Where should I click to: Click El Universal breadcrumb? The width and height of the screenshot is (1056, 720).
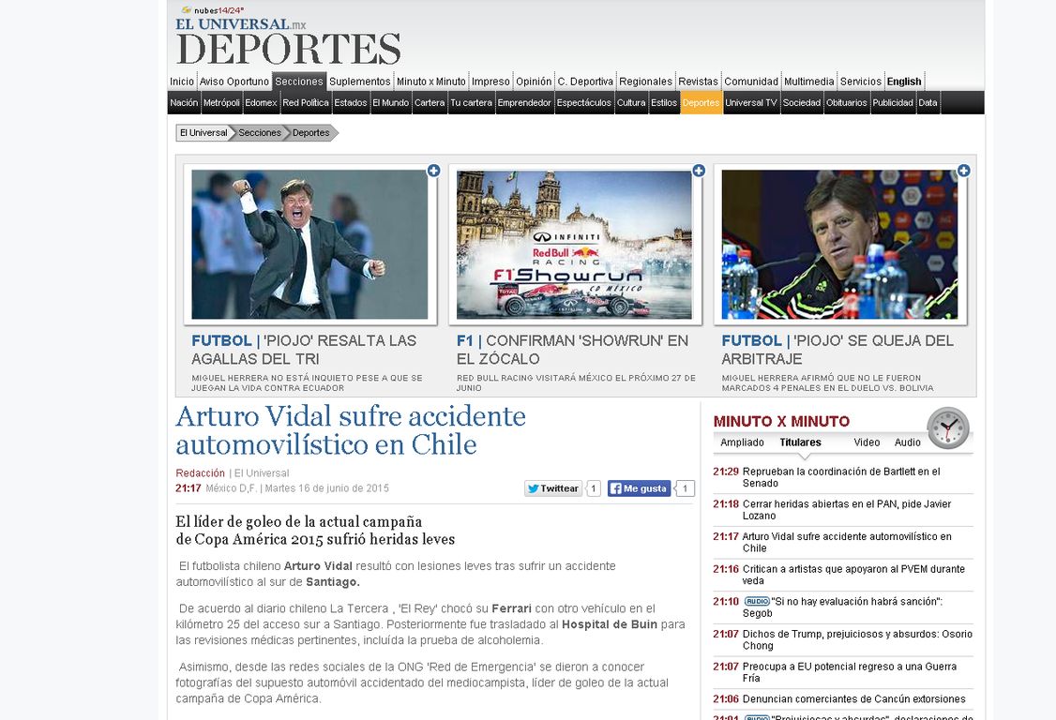pyautogui.click(x=204, y=133)
